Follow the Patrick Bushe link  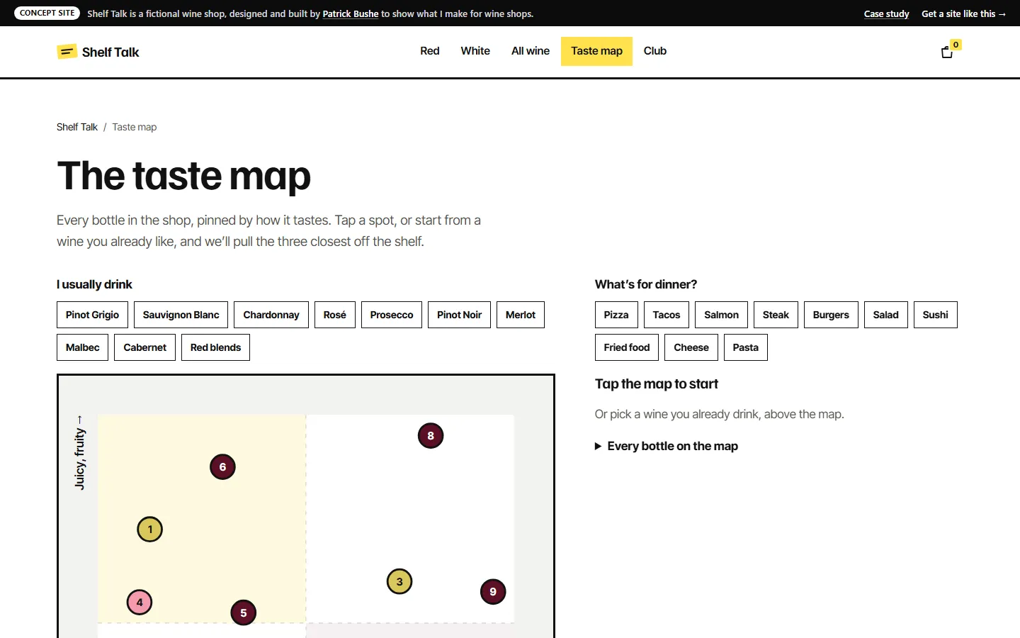point(351,13)
